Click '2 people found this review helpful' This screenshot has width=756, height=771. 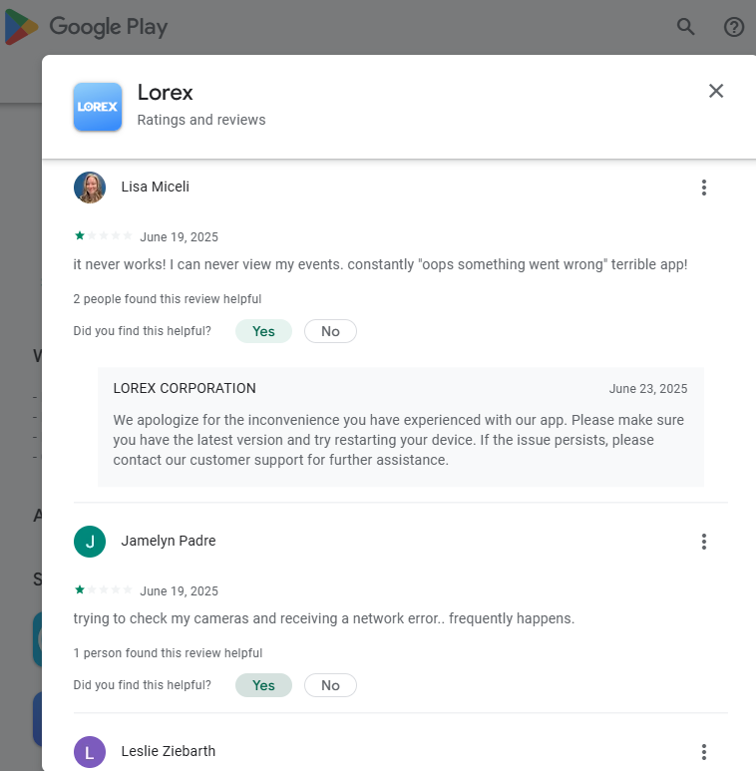(x=168, y=299)
